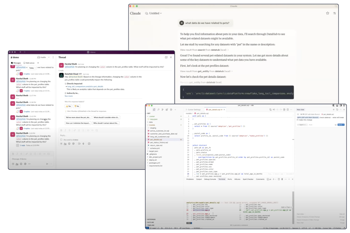The height and width of the screenshot is (233, 350).
Task: Click the Claude logo text
Action: 135,13
